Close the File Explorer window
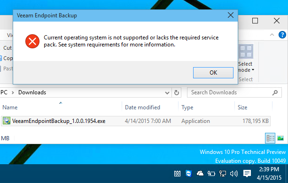The width and height of the screenshot is (288, 183). (276, 21)
